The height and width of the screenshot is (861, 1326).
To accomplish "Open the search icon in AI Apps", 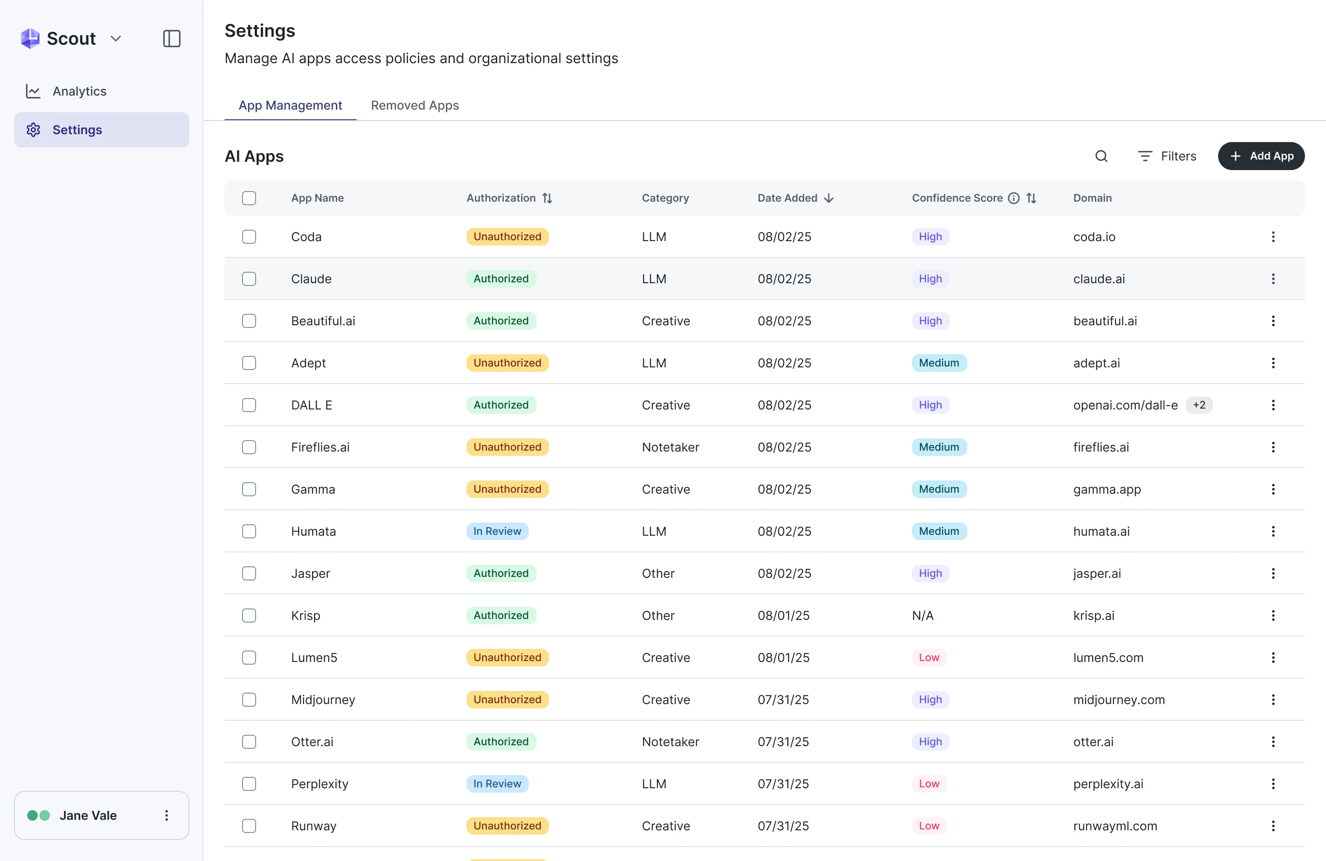I will click(x=1101, y=156).
